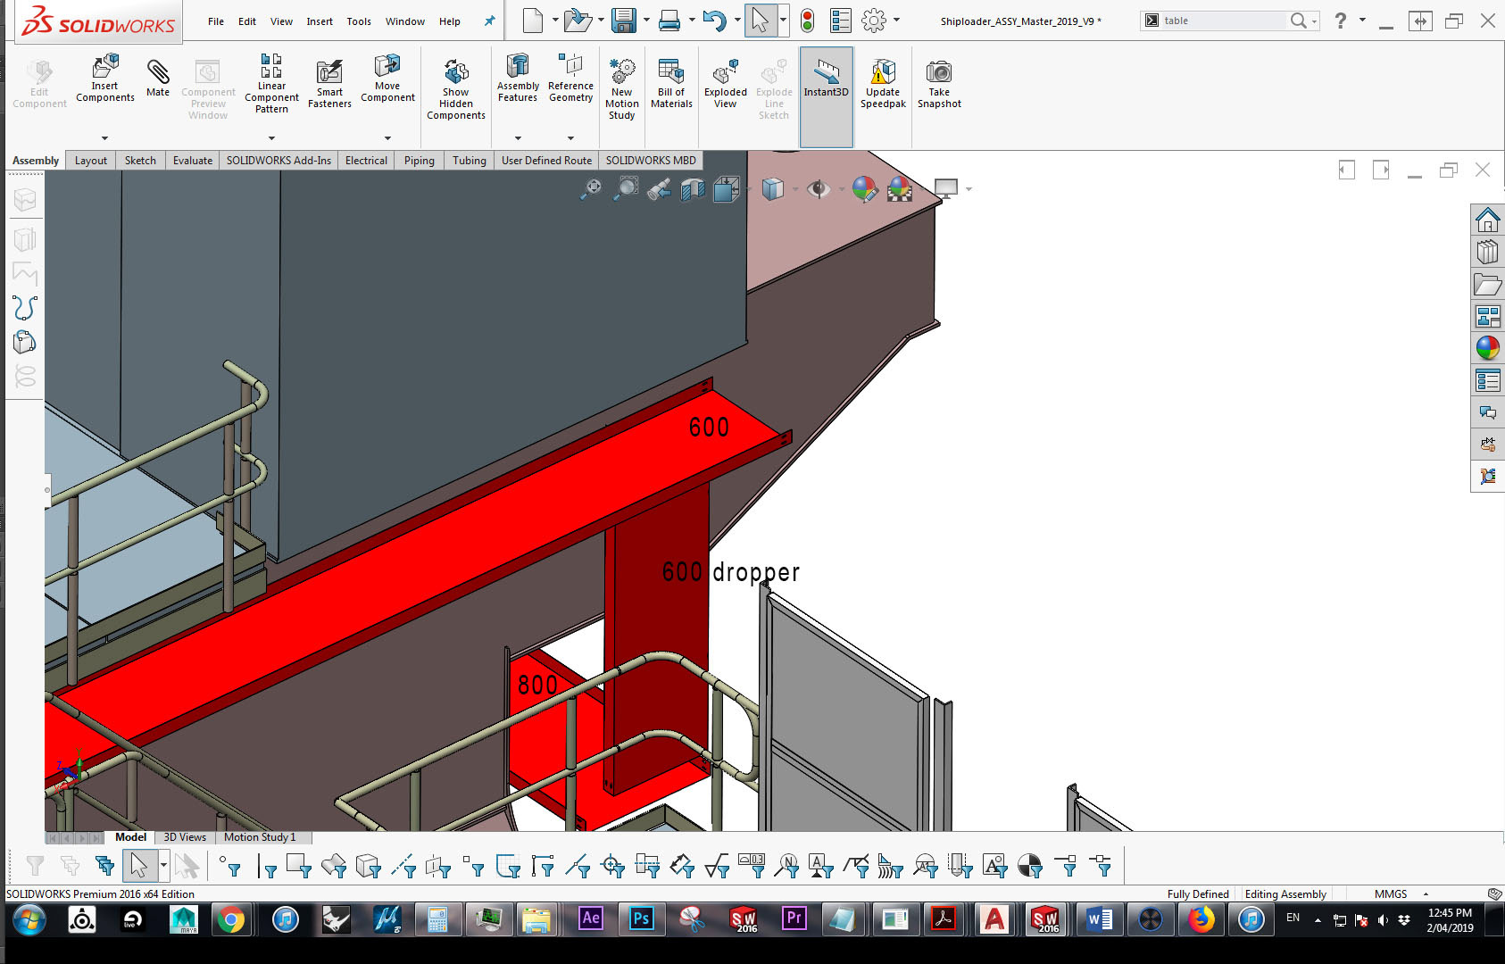This screenshot has height=964, width=1505.
Task: Toggle the Hide/Show Items eye icon
Action: pyautogui.click(x=818, y=188)
